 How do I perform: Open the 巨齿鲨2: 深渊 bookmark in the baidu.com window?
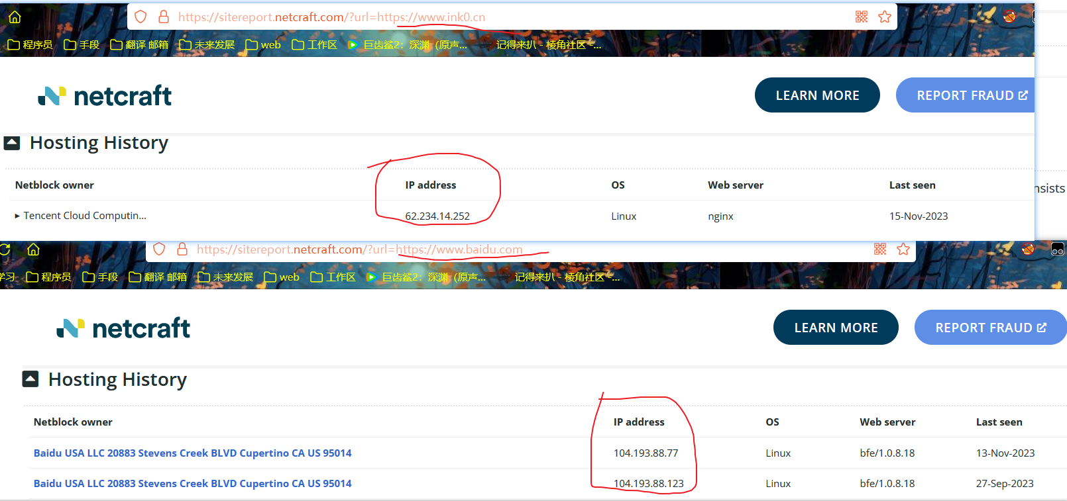click(426, 277)
